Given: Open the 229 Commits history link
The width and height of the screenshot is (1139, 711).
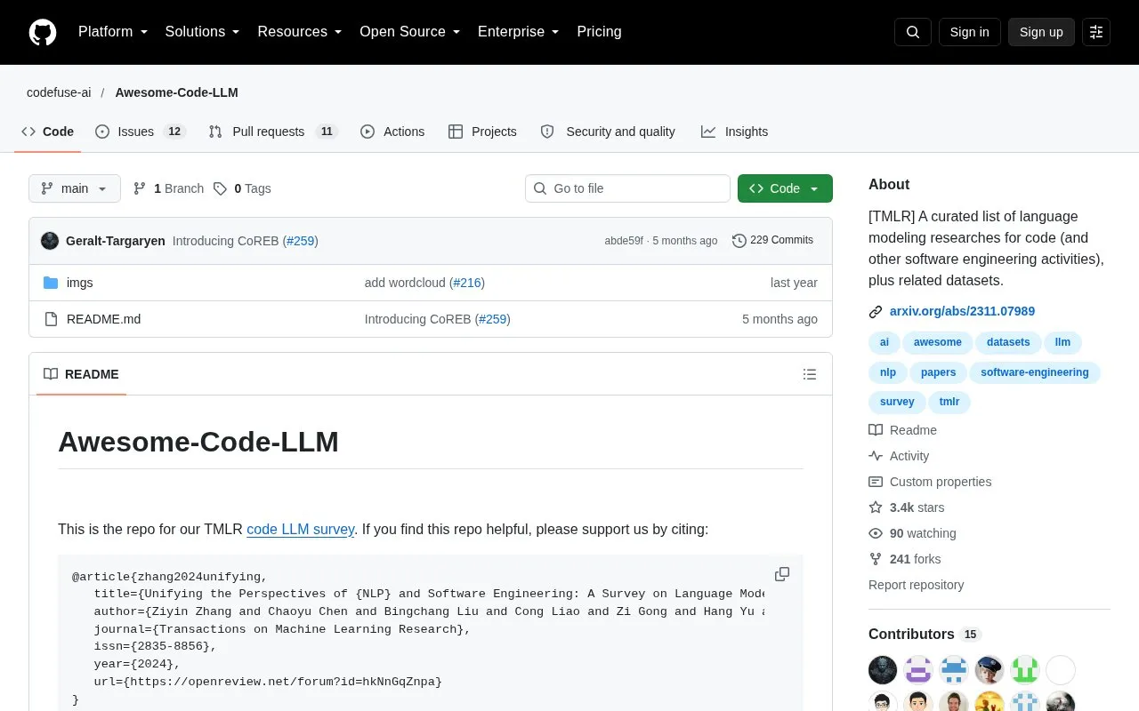Looking at the screenshot, I should click(772, 241).
